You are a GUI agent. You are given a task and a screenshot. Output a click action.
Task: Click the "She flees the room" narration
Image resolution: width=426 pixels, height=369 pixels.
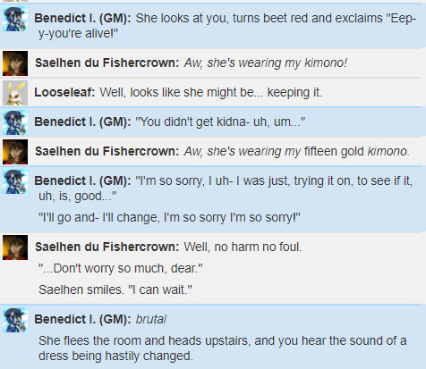pos(223,348)
